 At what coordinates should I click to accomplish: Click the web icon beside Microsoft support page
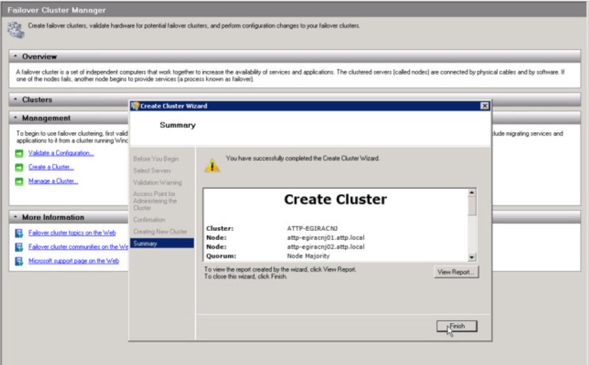click(19, 261)
